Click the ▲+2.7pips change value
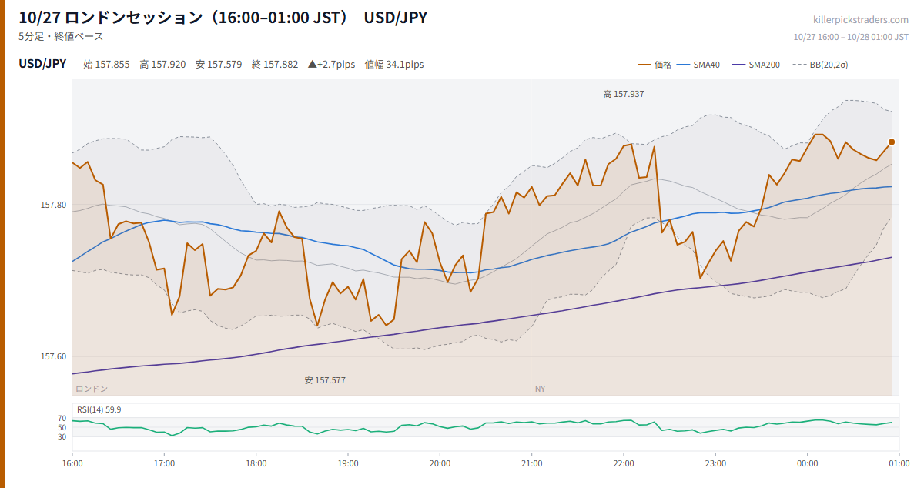 click(331, 65)
